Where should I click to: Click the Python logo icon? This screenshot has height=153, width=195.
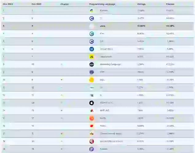click(x=92, y=11)
